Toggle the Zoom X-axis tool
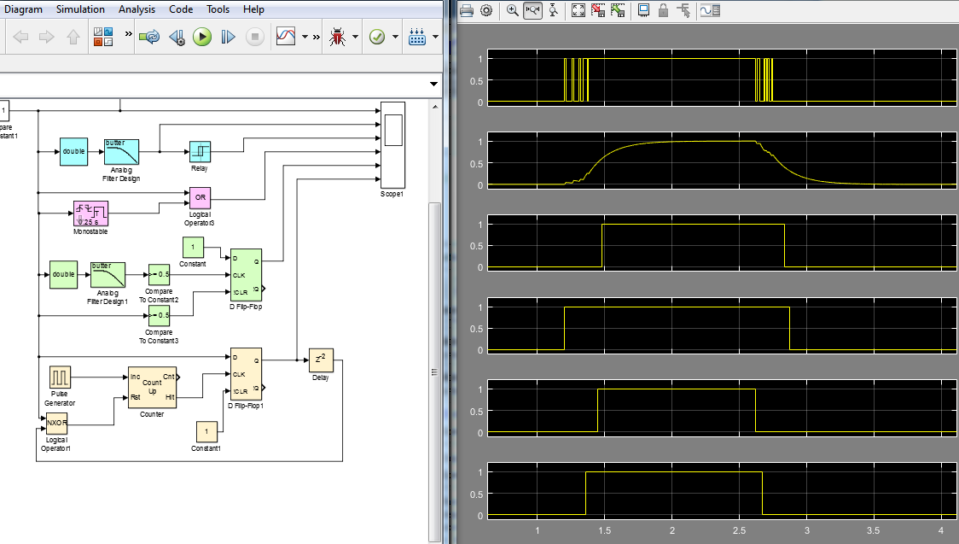This screenshot has width=959, height=544. tap(532, 10)
